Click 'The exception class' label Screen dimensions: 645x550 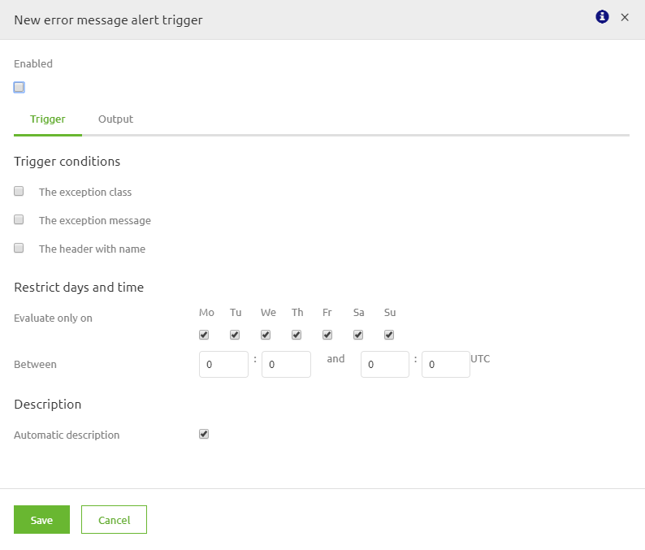85,192
